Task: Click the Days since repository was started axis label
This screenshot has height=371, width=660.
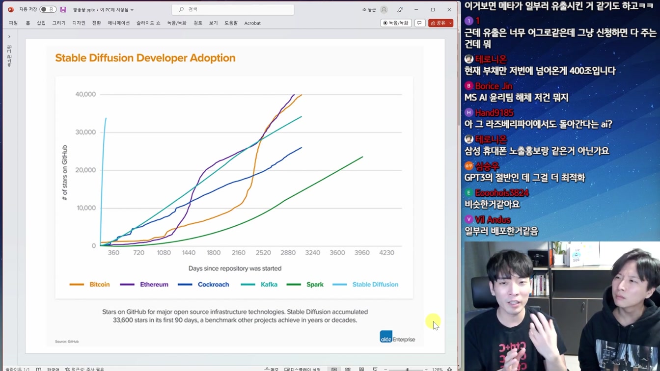Action: pos(235,268)
